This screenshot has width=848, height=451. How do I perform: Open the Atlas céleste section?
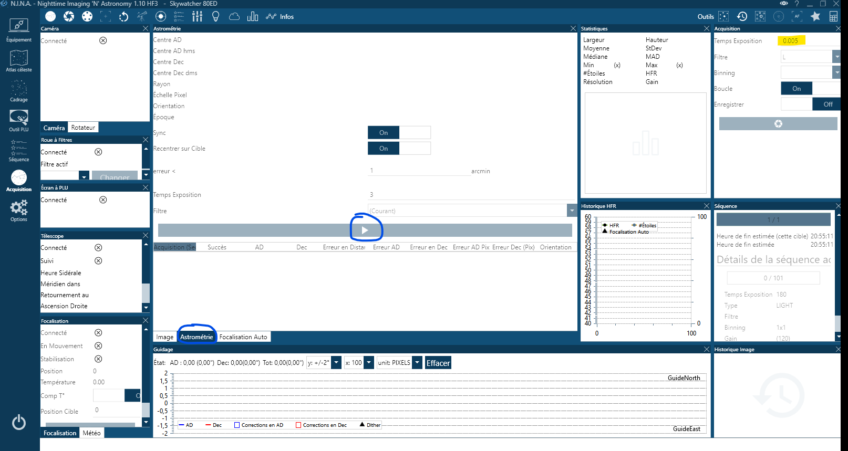pyautogui.click(x=19, y=60)
